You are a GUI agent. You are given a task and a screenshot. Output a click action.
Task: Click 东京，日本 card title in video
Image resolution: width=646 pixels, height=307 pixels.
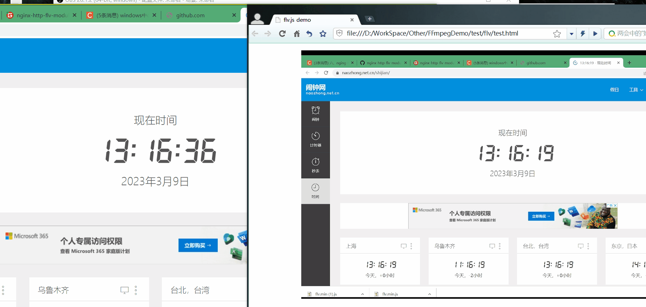coord(624,246)
